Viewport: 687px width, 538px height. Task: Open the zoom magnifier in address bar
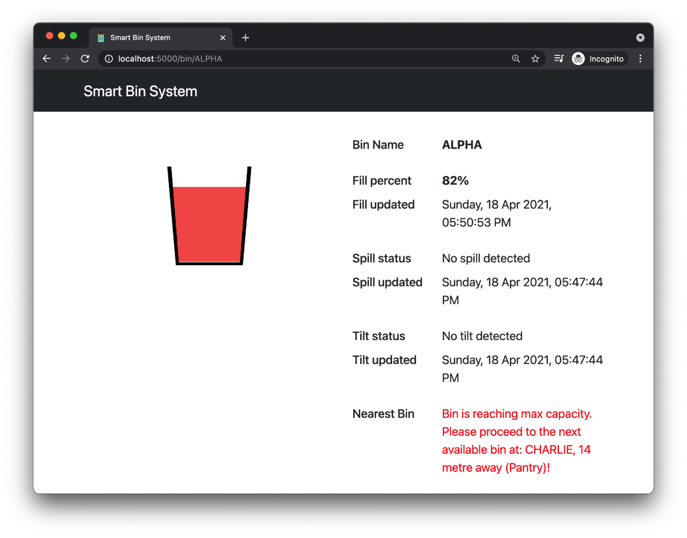click(x=516, y=59)
